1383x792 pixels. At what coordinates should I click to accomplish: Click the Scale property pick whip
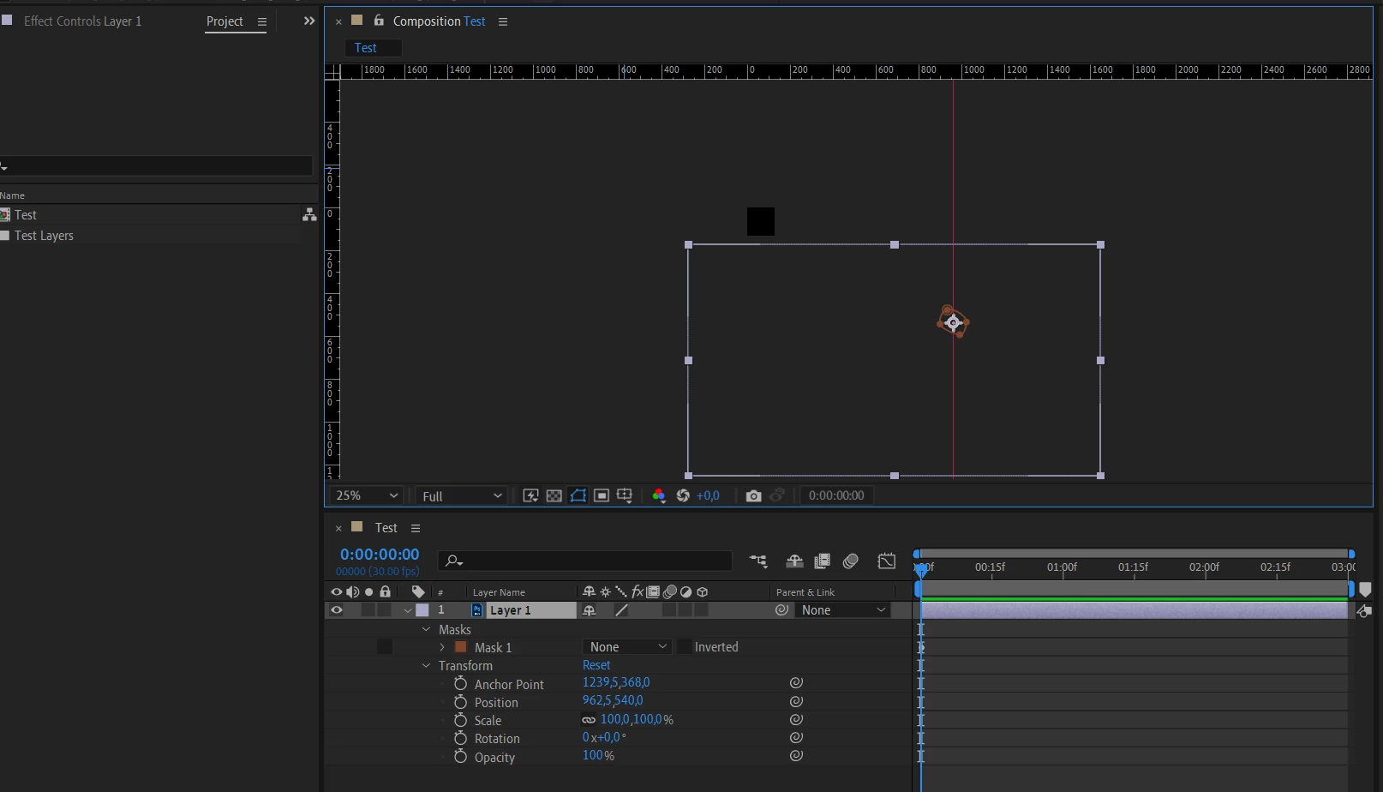(796, 720)
